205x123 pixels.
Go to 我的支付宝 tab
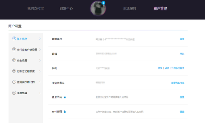[x=36, y=9]
